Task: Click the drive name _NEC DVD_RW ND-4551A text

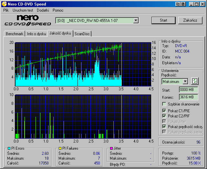Action: click(x=92, y=21)
